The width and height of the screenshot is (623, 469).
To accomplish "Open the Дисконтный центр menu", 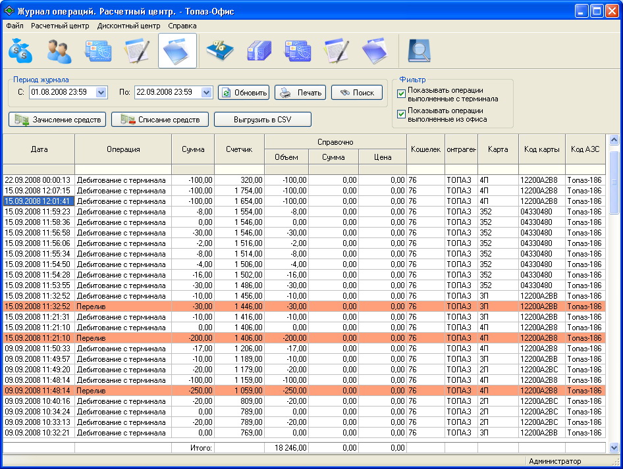I will tap(128, 26).
